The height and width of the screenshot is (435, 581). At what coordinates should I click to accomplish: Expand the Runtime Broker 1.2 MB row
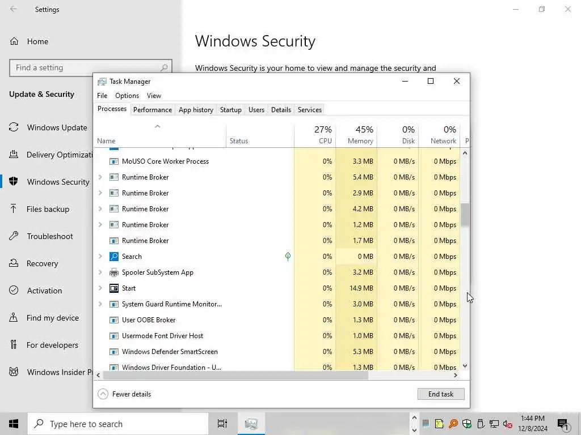tap(100, 225)
